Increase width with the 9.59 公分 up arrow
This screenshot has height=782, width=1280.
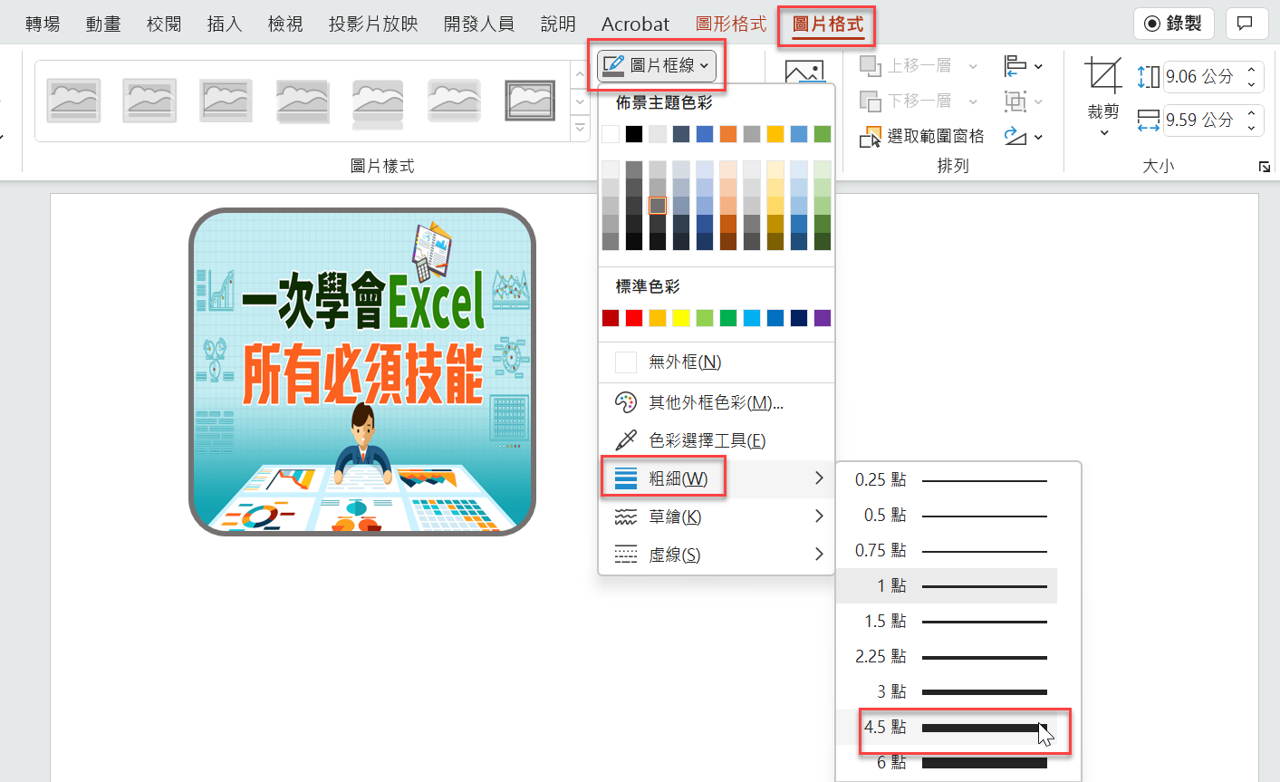coord(1252,112)
